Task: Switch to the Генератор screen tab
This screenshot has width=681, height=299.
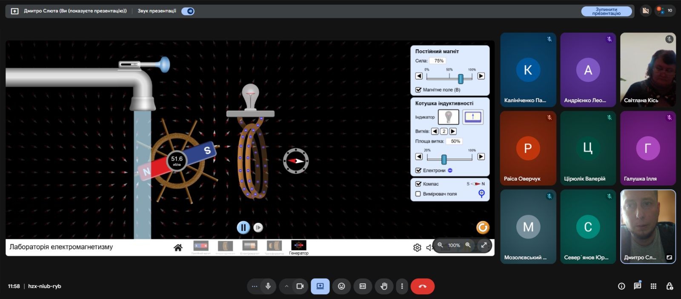Action: pos(298,247)
